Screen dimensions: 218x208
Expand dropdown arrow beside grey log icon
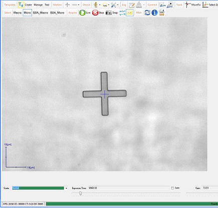tap(144, 5)
